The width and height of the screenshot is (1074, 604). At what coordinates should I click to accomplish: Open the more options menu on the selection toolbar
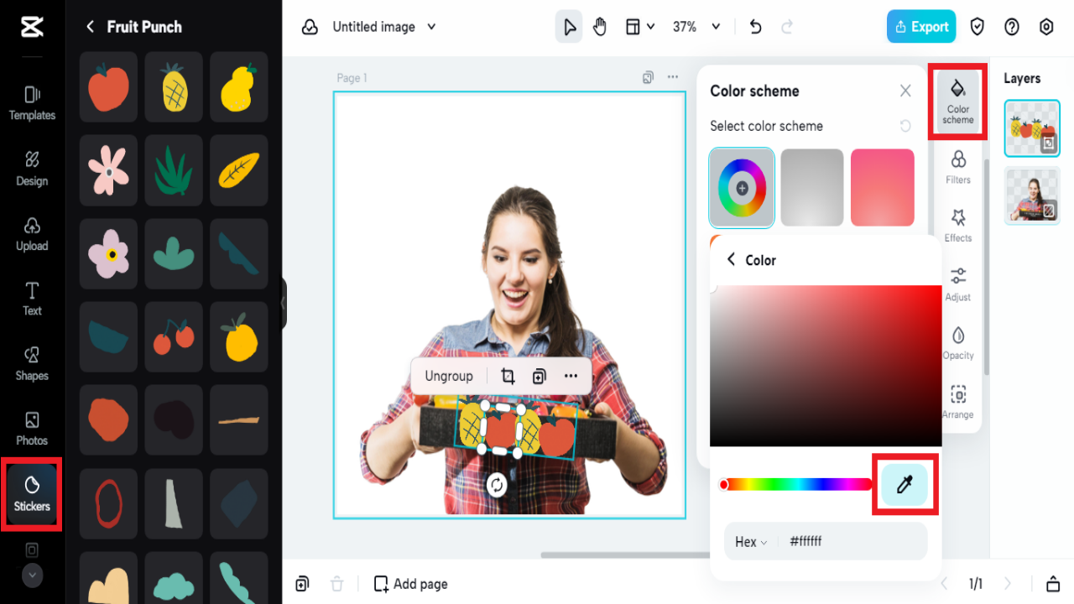pyautogui.click(x=571, y=376)
